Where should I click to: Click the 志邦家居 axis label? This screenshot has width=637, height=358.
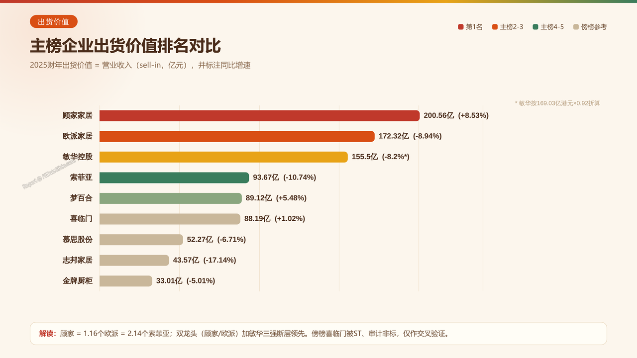[78, 260]
